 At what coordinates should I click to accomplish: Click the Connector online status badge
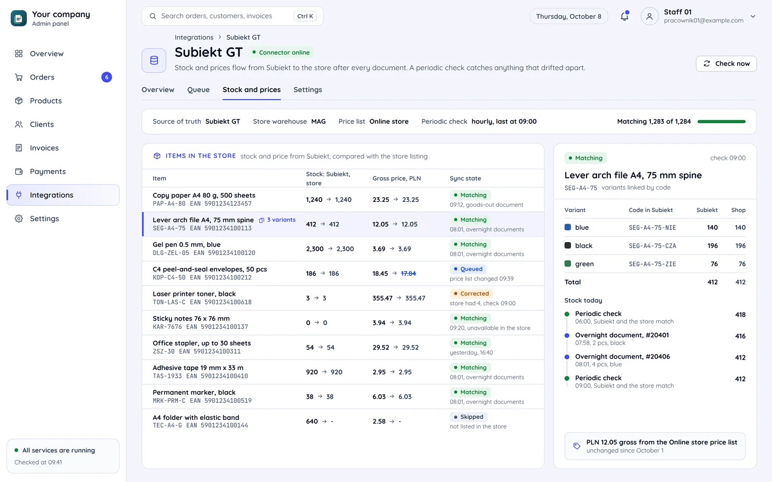281,52
